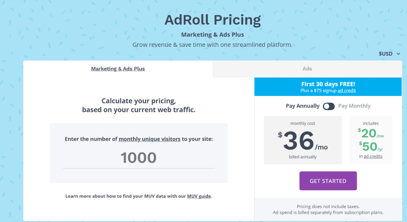Viewport: 407px width, 222px height.
Task: Click the Pricing does not include taxes note
Action: point(328,206)
